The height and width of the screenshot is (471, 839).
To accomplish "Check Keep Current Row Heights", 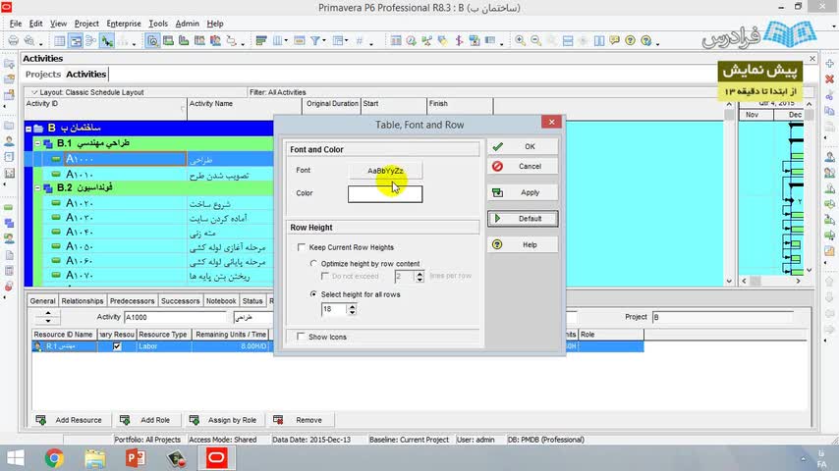I will (302, 247).
